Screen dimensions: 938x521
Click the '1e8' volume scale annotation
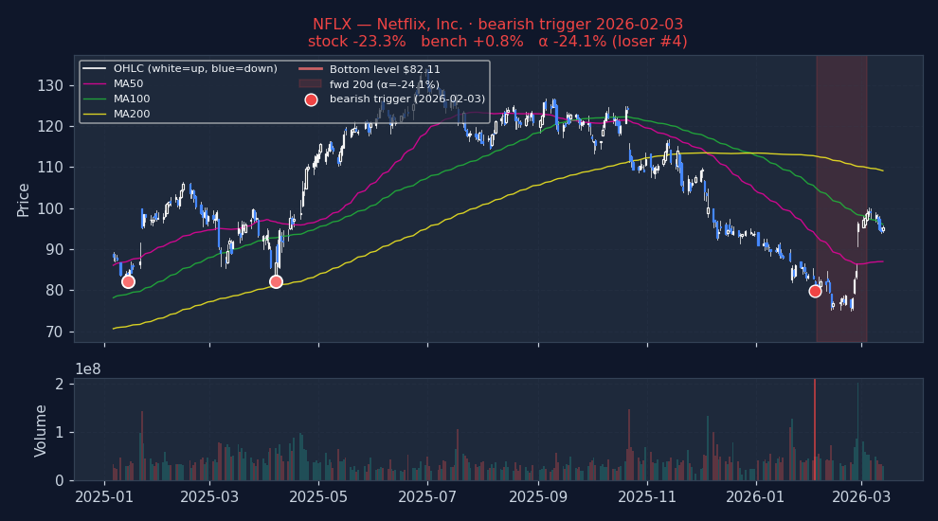pos(89,368)
